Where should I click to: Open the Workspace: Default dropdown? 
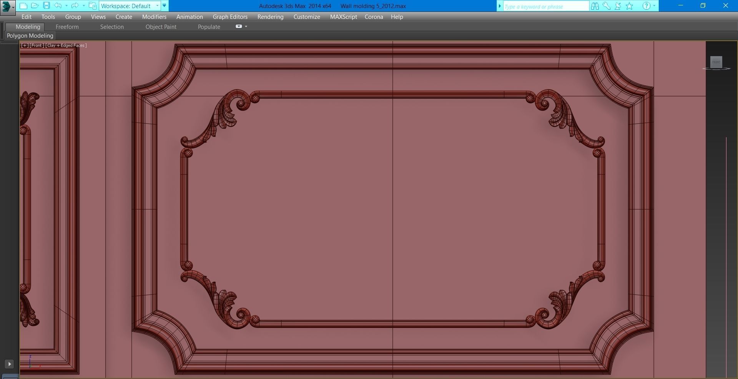point(130,6)
